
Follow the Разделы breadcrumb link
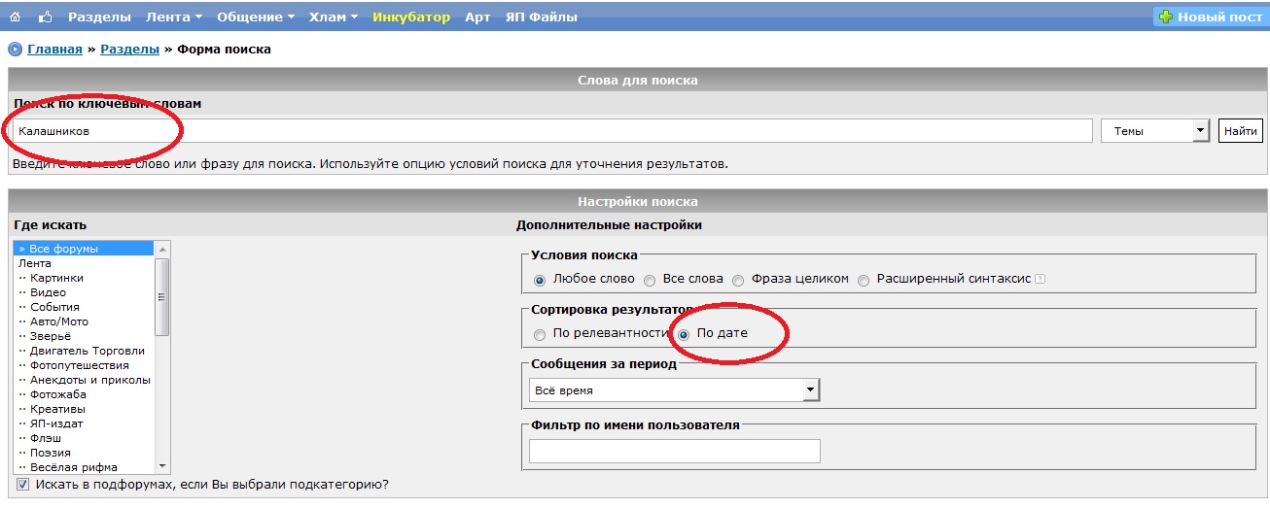click(x=130, y=49)
